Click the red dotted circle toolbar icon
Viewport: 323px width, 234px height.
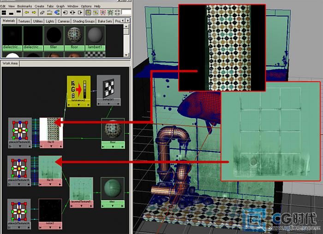tap(103, 12)
